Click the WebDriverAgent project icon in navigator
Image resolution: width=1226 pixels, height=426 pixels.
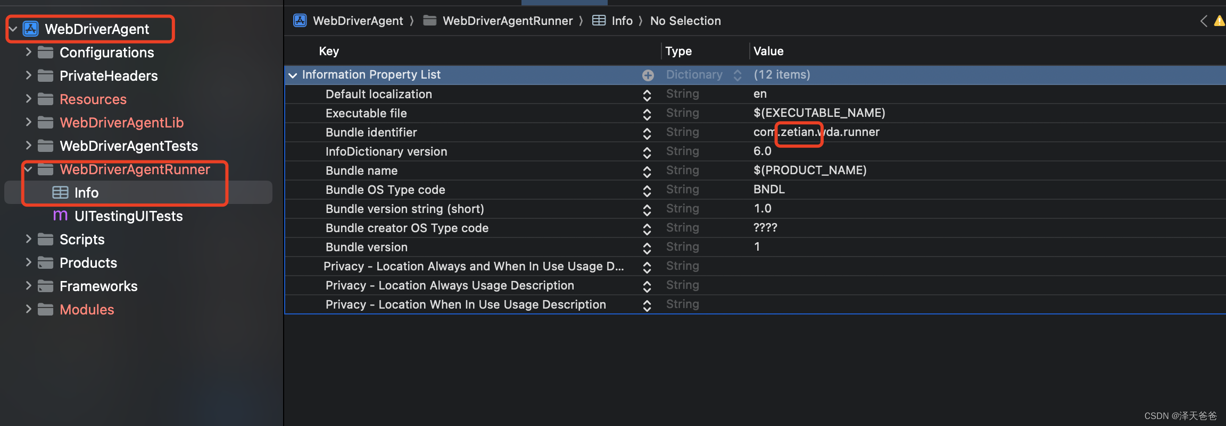tap(31, 29)
